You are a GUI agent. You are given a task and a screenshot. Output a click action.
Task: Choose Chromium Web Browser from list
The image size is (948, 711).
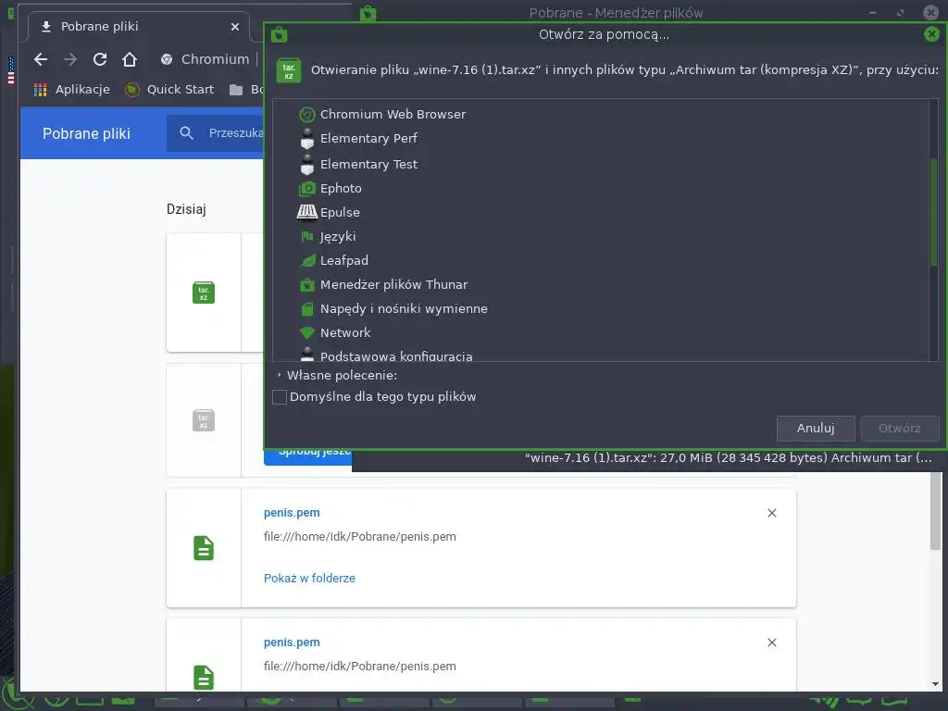[393, 114]
